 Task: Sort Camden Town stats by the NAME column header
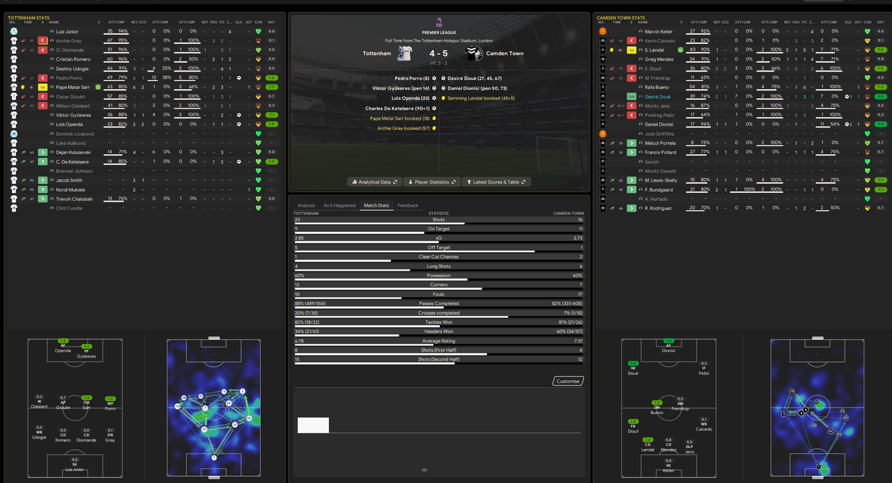click(644, 22)
